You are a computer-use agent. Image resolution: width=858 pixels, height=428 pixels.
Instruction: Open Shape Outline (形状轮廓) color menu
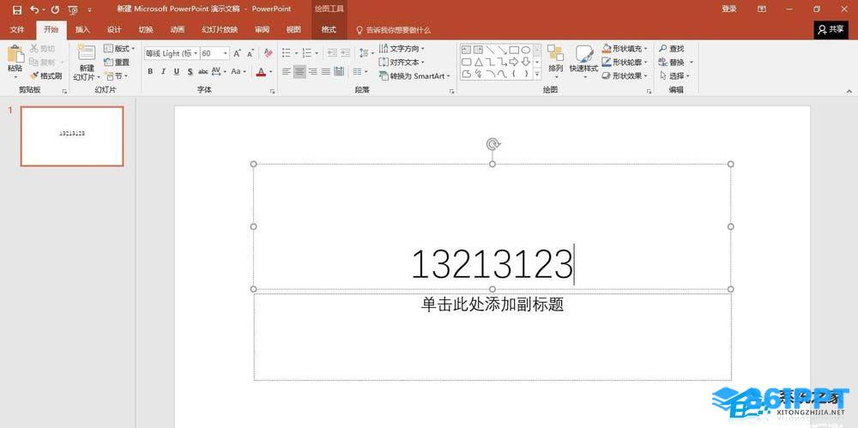pyautogui.click(x=625, y=62)
